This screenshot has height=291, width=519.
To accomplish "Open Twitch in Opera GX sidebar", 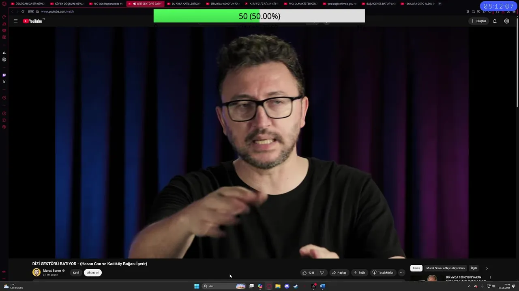I will pyautogui.click(x=4, y=75).
